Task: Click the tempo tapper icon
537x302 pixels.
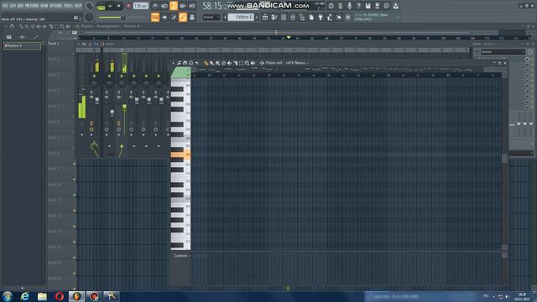Action: coord(330,17)
